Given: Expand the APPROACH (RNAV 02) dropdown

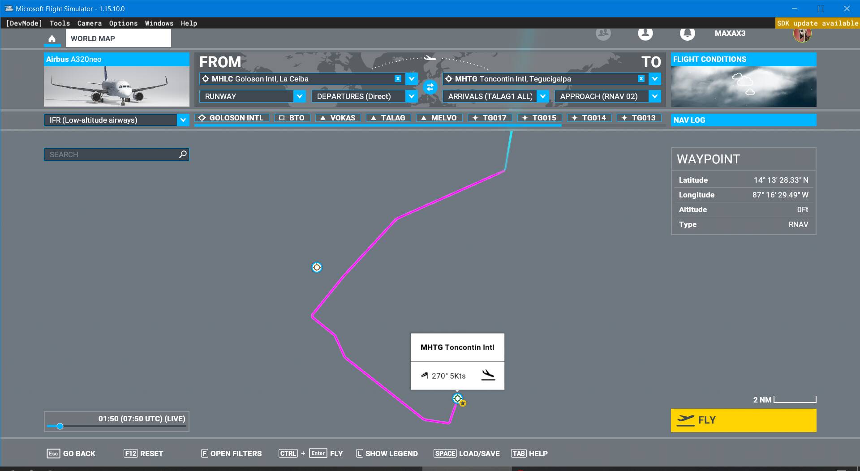Looking at the screenshot, I should coord(655,96).
